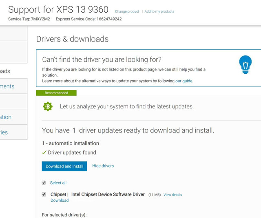
Task: Click 'Can't find the driver you are looking for?' heading
Action: [x=102, y=59]
